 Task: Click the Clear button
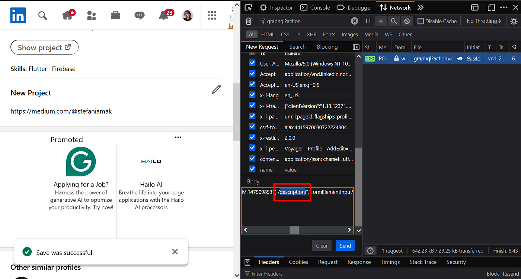(x=322, y=246)
